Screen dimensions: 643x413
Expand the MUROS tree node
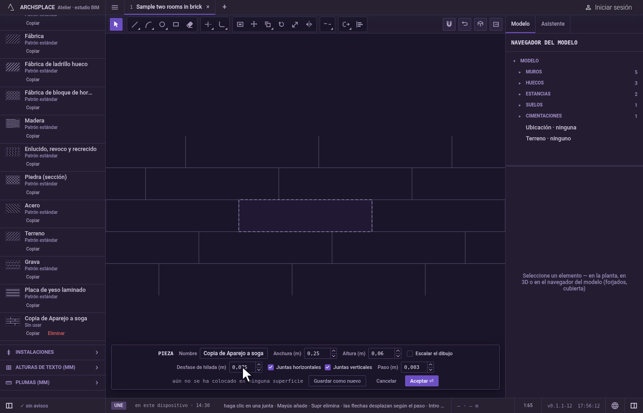520,72
